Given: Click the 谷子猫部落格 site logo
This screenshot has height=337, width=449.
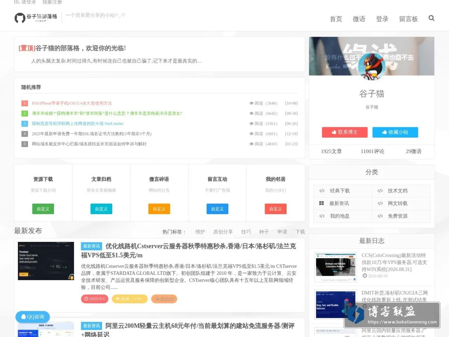Looking at the screenshot, I should pyautogui.click(x=36, y=18).
